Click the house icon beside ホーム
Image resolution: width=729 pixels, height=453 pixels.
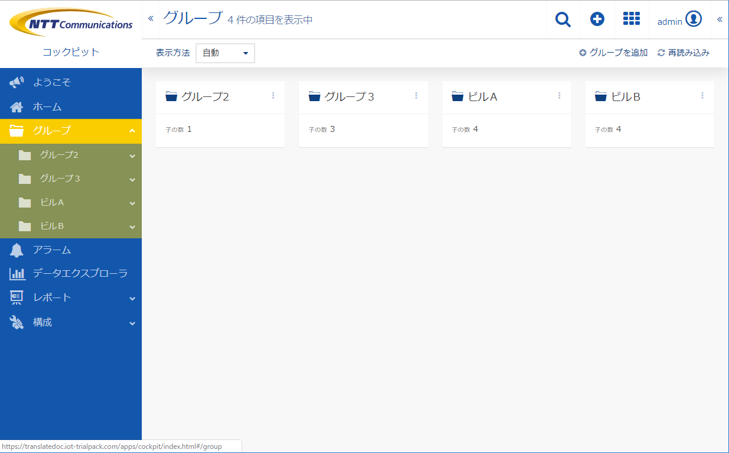(17, 107)
